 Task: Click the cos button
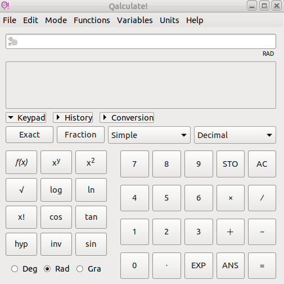click(x=56, y=217)
